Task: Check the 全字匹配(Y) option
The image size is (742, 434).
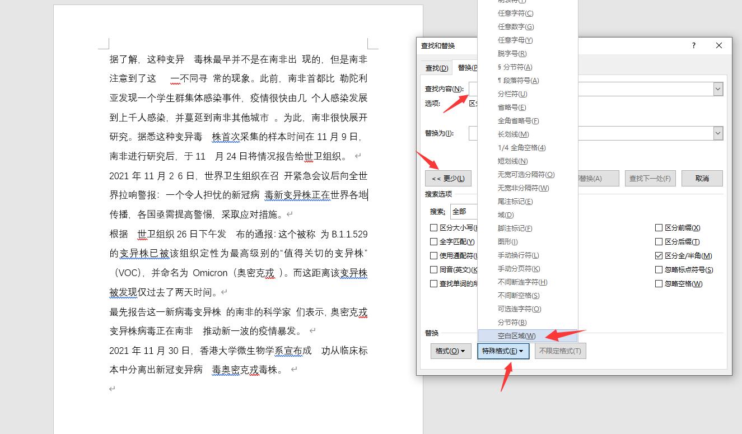Action: [x=434, y=241]
